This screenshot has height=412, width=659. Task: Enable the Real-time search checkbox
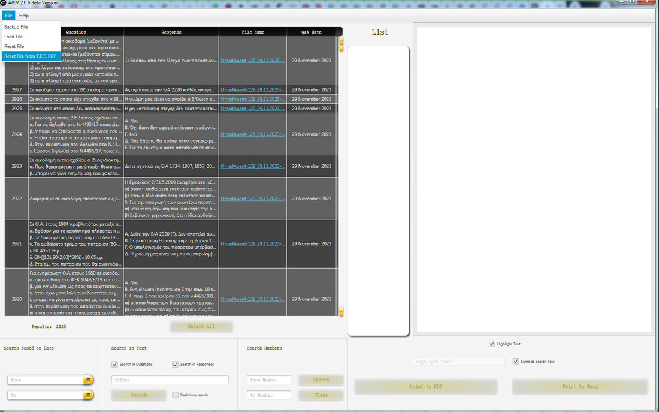175,395
